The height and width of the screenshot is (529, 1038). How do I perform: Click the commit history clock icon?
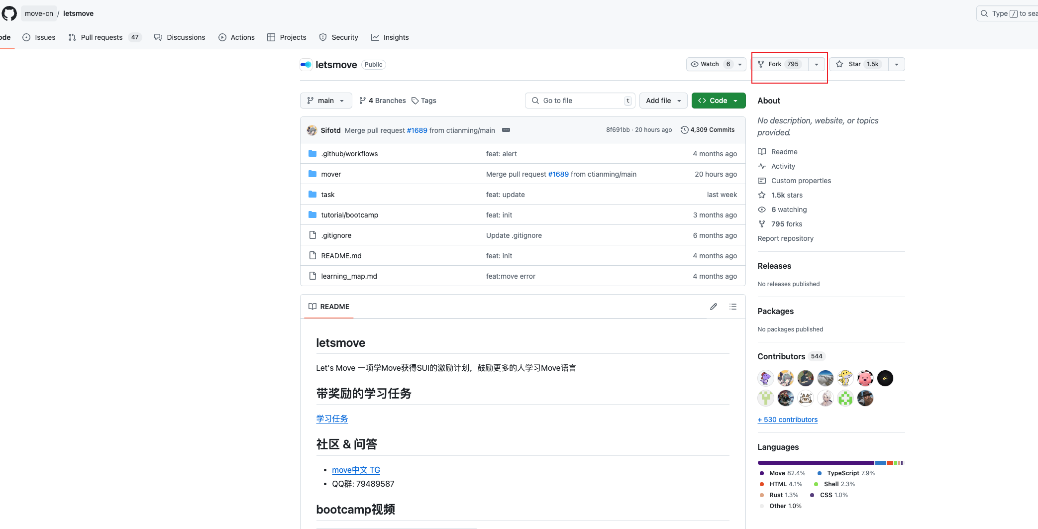[685, 130]
